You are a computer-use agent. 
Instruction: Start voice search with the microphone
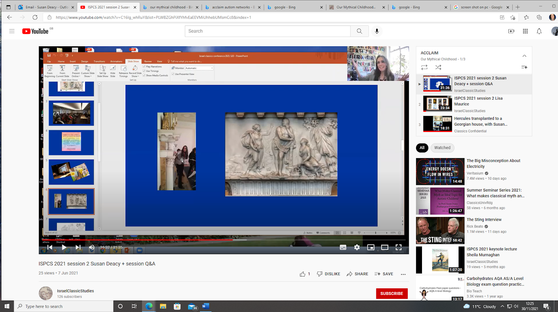(x=377, y=31)
